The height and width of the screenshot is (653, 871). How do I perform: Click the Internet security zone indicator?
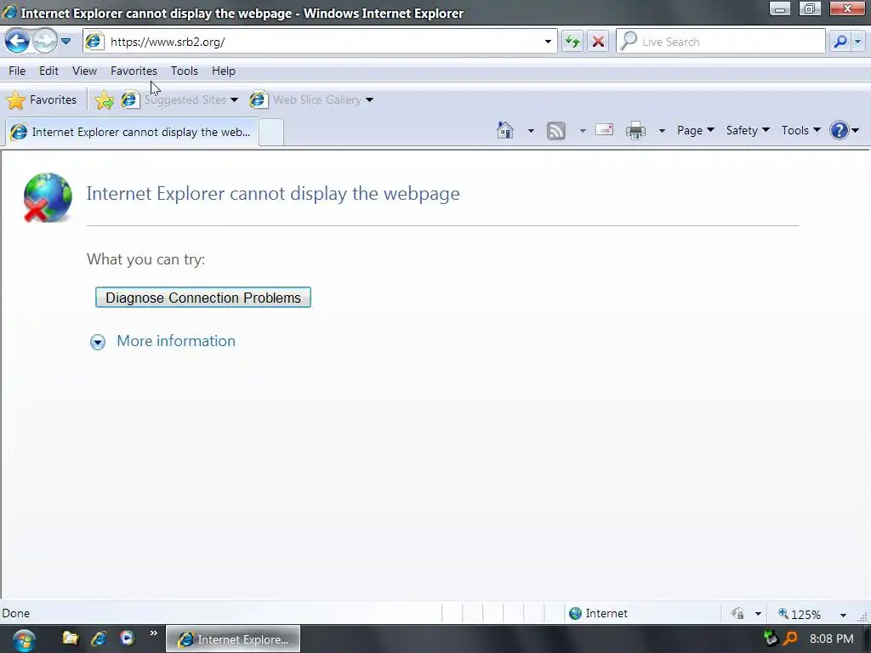pyautogui.click(x=599, y=614)
